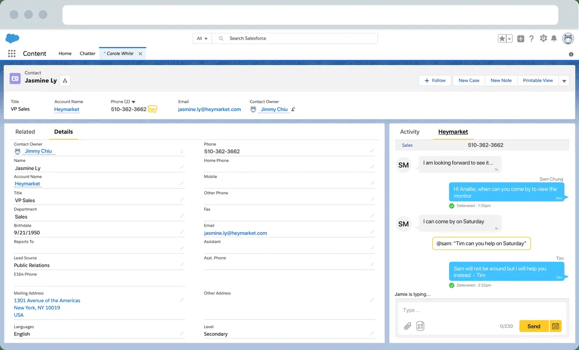The width and height of the screenshot is (579, 350).
Task: Click the Help question mark icon
Action: click(x=531, y=39)
